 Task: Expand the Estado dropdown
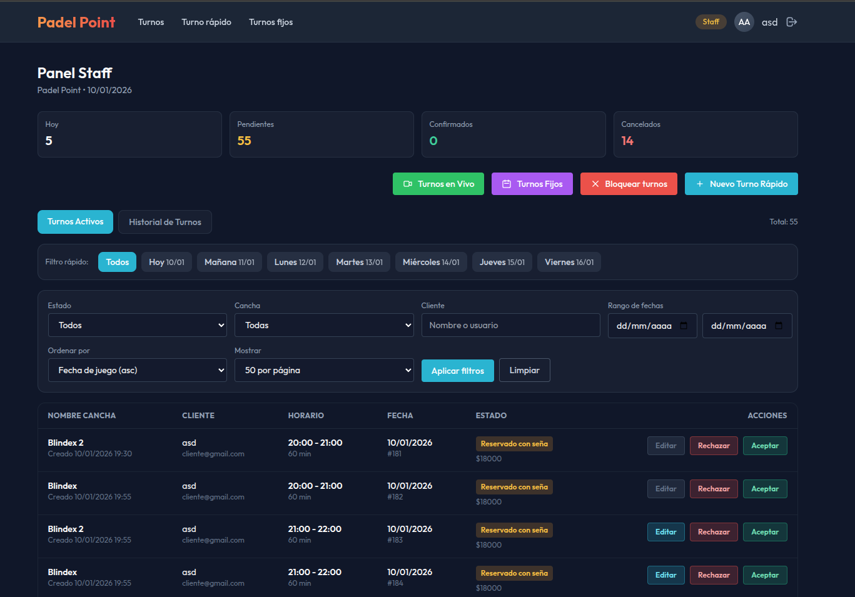point(137,325)
